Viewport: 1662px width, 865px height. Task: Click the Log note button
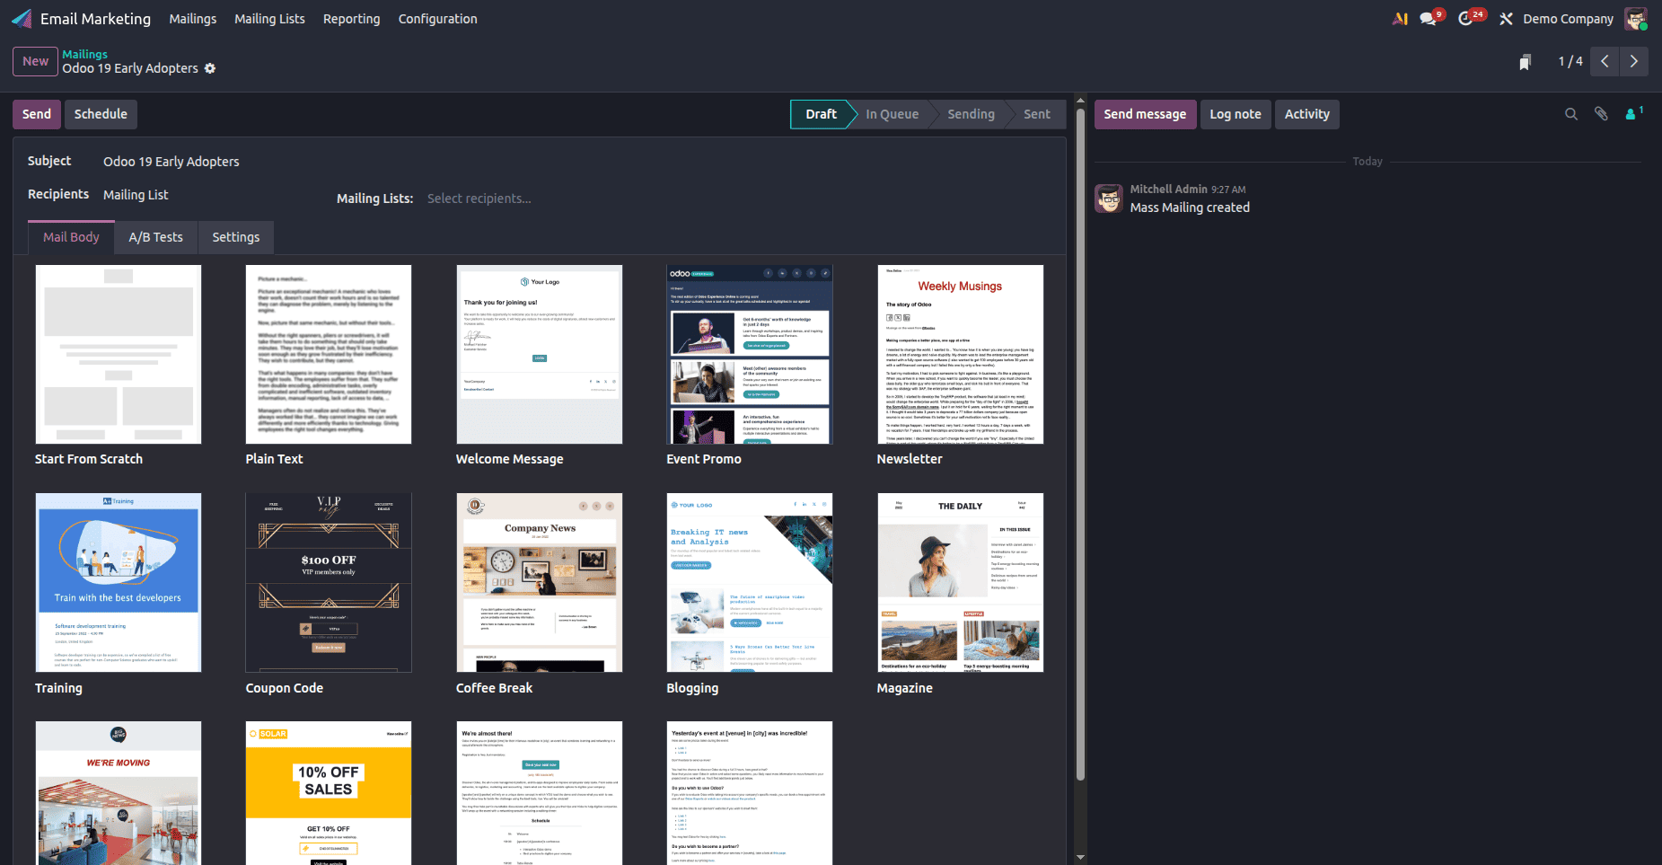[x=1236, y=114]
